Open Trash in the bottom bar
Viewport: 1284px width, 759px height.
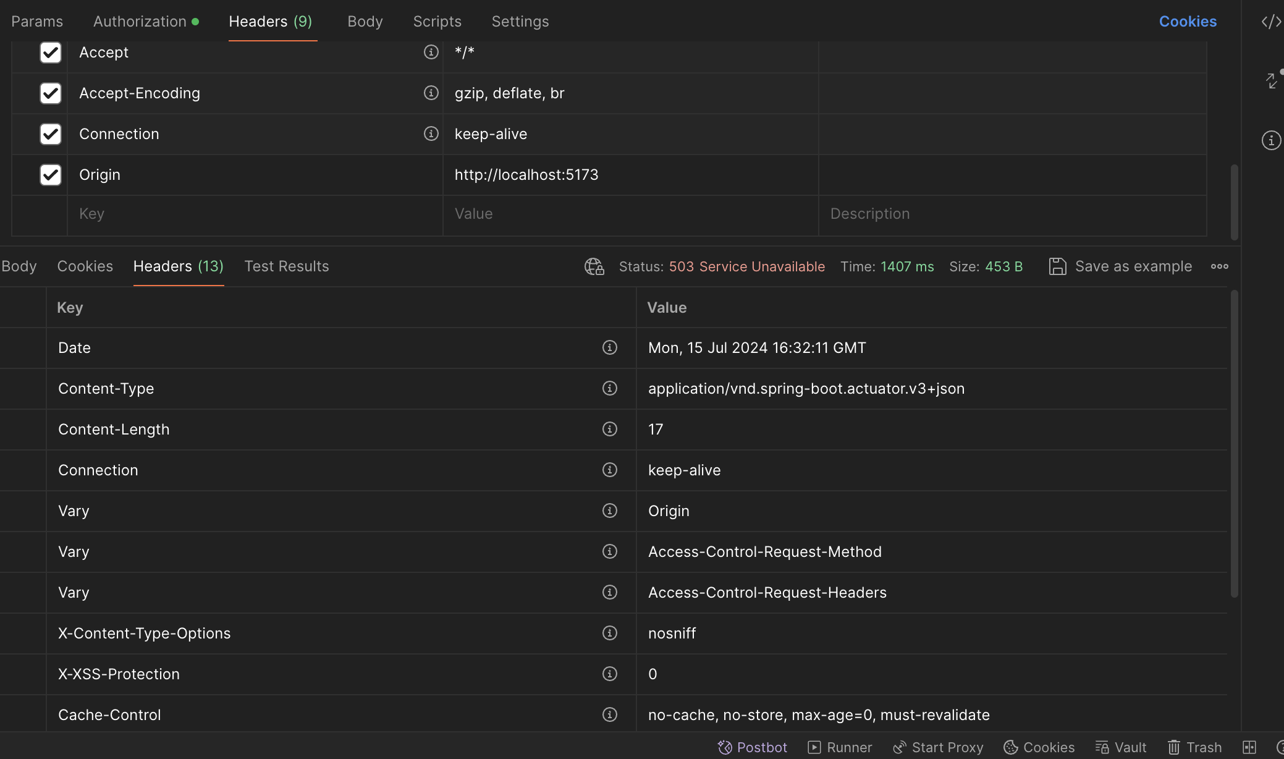[x=1194, y=747]
